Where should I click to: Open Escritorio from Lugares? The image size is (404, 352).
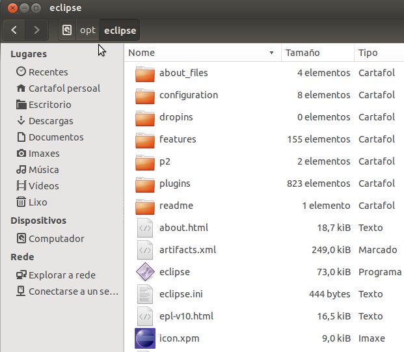tap(49, 105)
